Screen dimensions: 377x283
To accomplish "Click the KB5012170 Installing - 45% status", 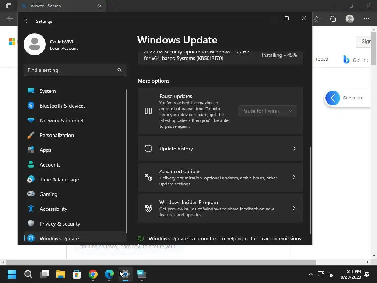I will pos(279,55).
